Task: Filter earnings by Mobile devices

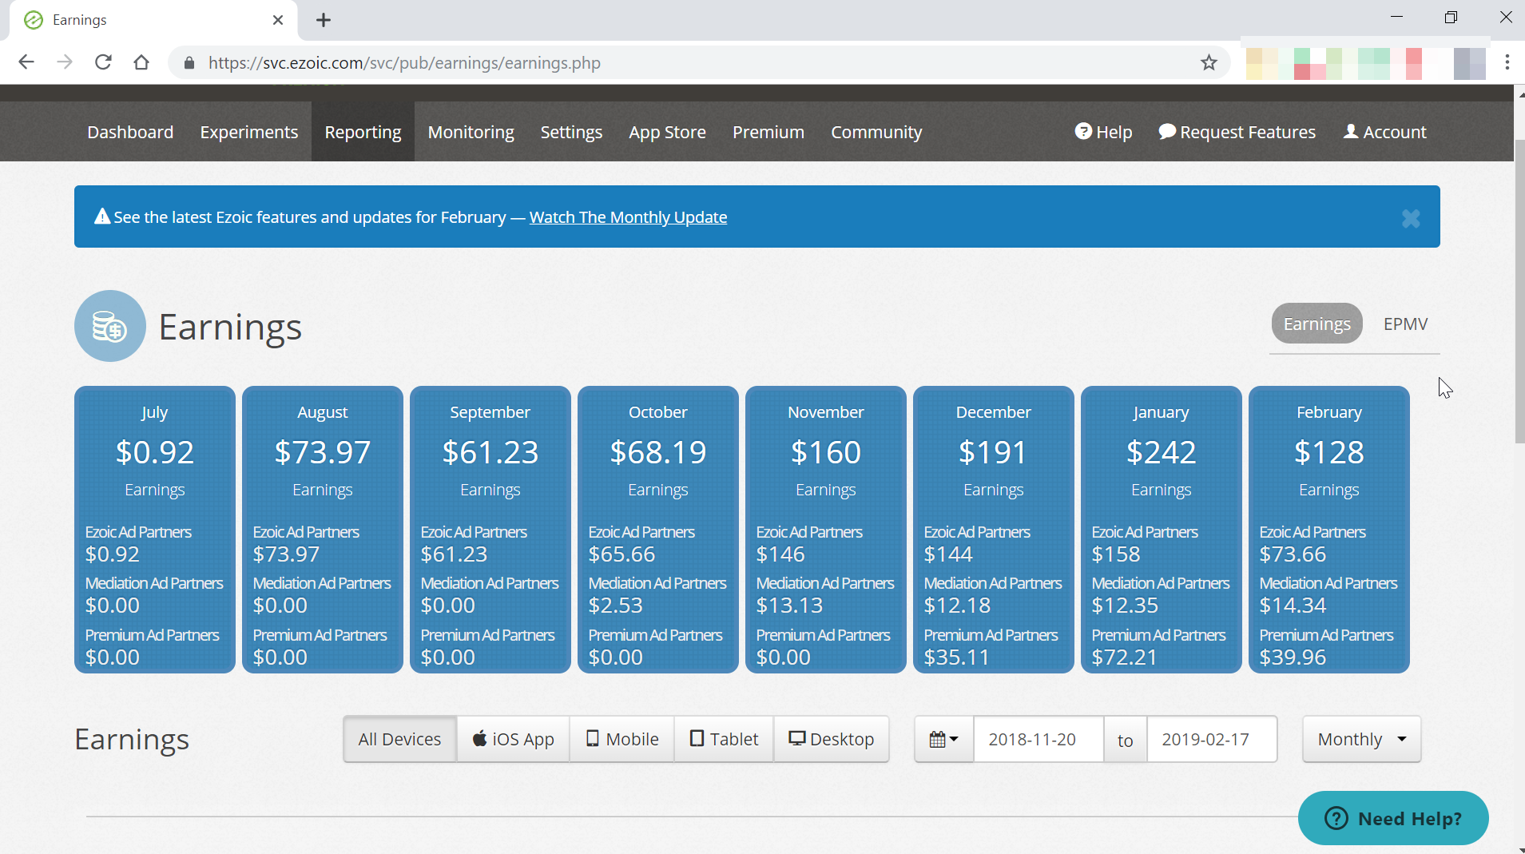Action: pos(622,739)
